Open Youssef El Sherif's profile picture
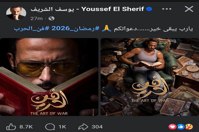This screenshot has height=132, width=199. point(16,13)
